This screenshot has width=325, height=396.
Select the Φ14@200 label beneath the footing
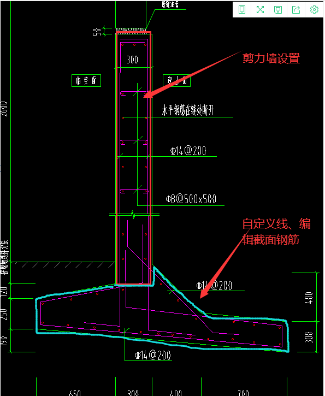coord(153,356)
